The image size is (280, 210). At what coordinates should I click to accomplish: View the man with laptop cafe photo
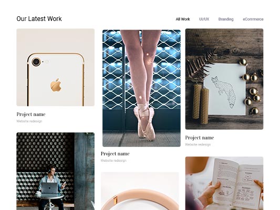click(x=55, y=171)
